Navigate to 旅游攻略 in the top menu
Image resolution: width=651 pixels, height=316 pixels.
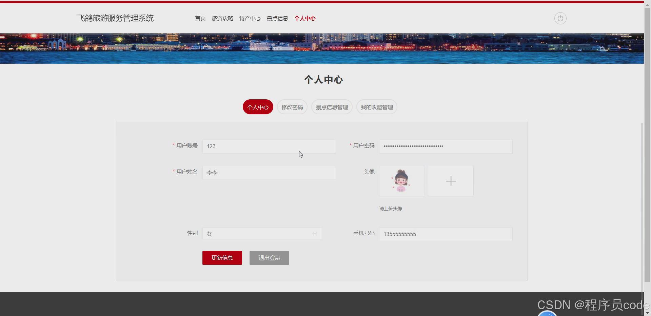222,18
